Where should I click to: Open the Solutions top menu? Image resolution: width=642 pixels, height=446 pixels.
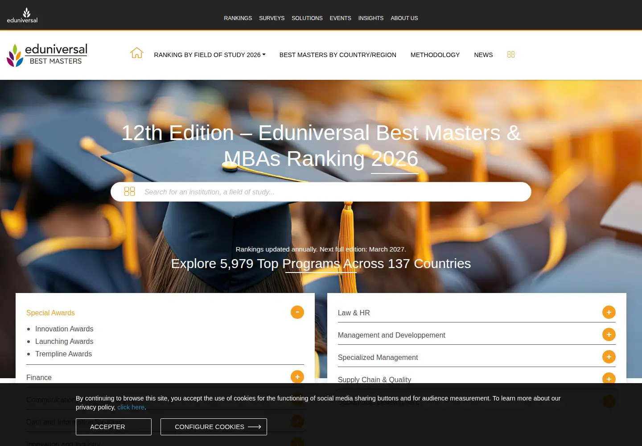[x=307, y=18]
